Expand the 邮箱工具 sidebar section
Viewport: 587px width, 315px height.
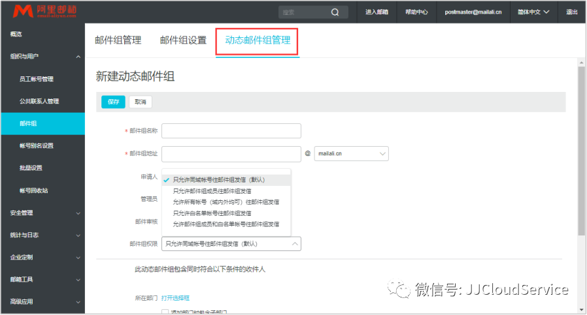pos(42,280)
